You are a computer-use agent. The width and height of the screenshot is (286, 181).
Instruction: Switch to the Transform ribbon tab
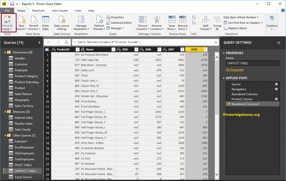coord(38,10)
